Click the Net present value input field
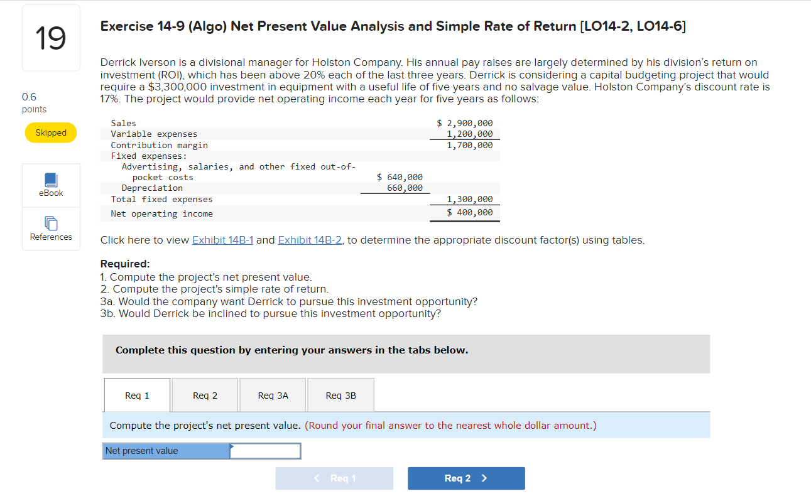Screen dimensions: 811x501 coord(265,451)
